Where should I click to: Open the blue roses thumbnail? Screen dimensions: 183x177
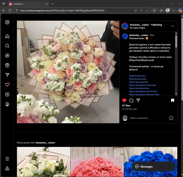[x=151, y=154]
